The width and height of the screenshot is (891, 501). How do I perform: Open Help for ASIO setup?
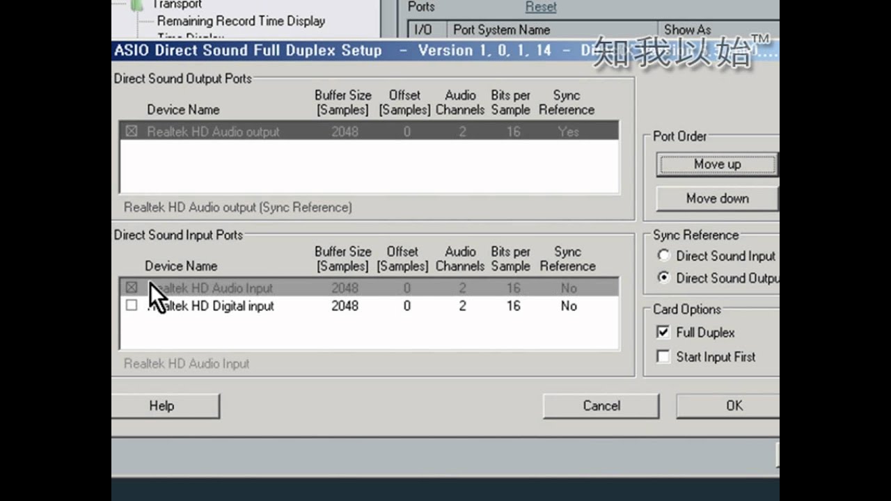[165, 406]
